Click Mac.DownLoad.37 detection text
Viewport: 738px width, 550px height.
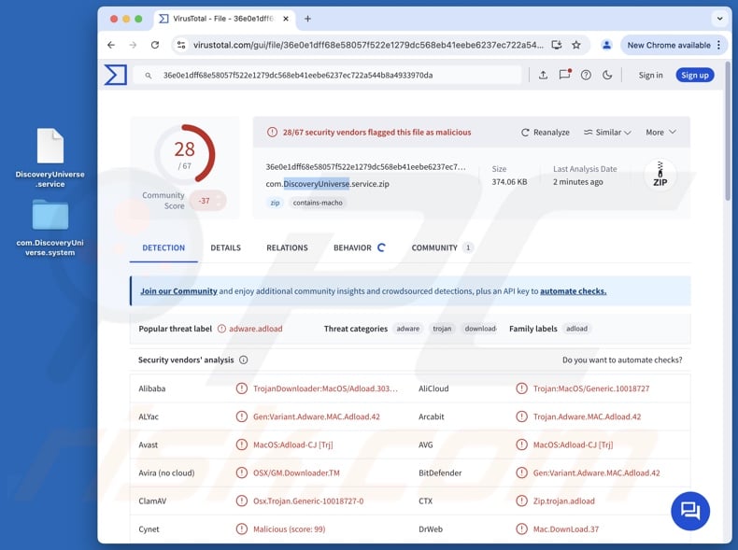click(x=566, y=529)
